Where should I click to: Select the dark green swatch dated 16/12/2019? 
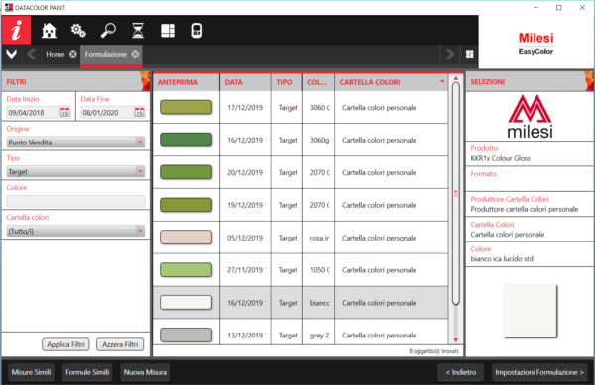click(186, 140)
